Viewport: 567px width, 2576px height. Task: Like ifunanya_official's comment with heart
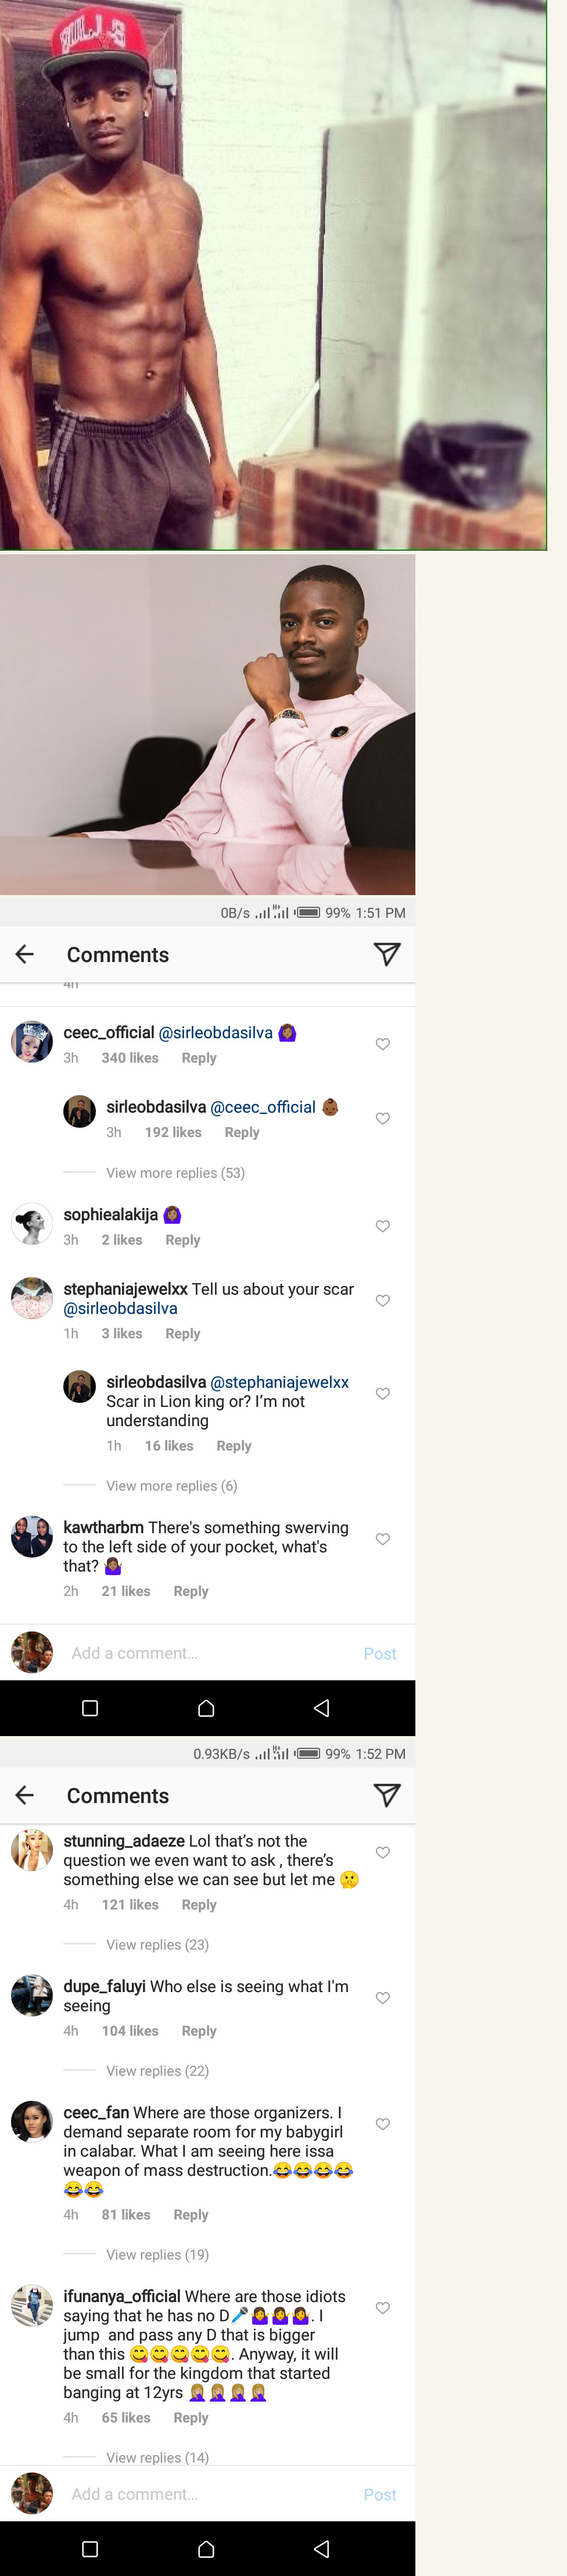point(382,2307)
